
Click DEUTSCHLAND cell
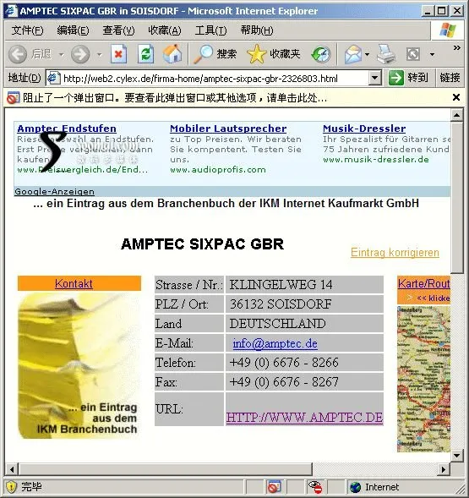pyautogui.click(x=304, y=323)
